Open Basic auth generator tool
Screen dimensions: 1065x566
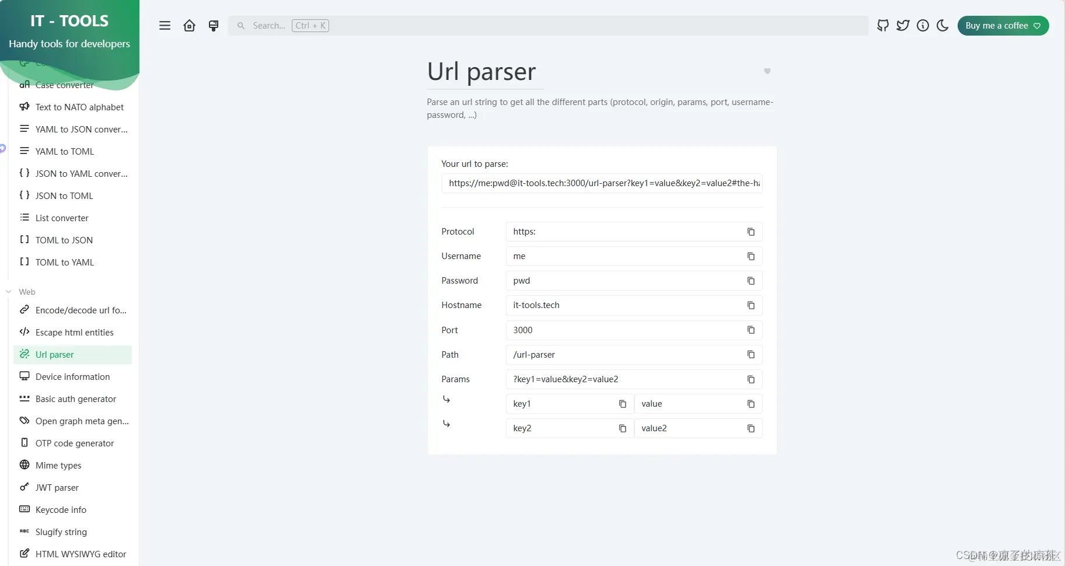pos(72,399)
